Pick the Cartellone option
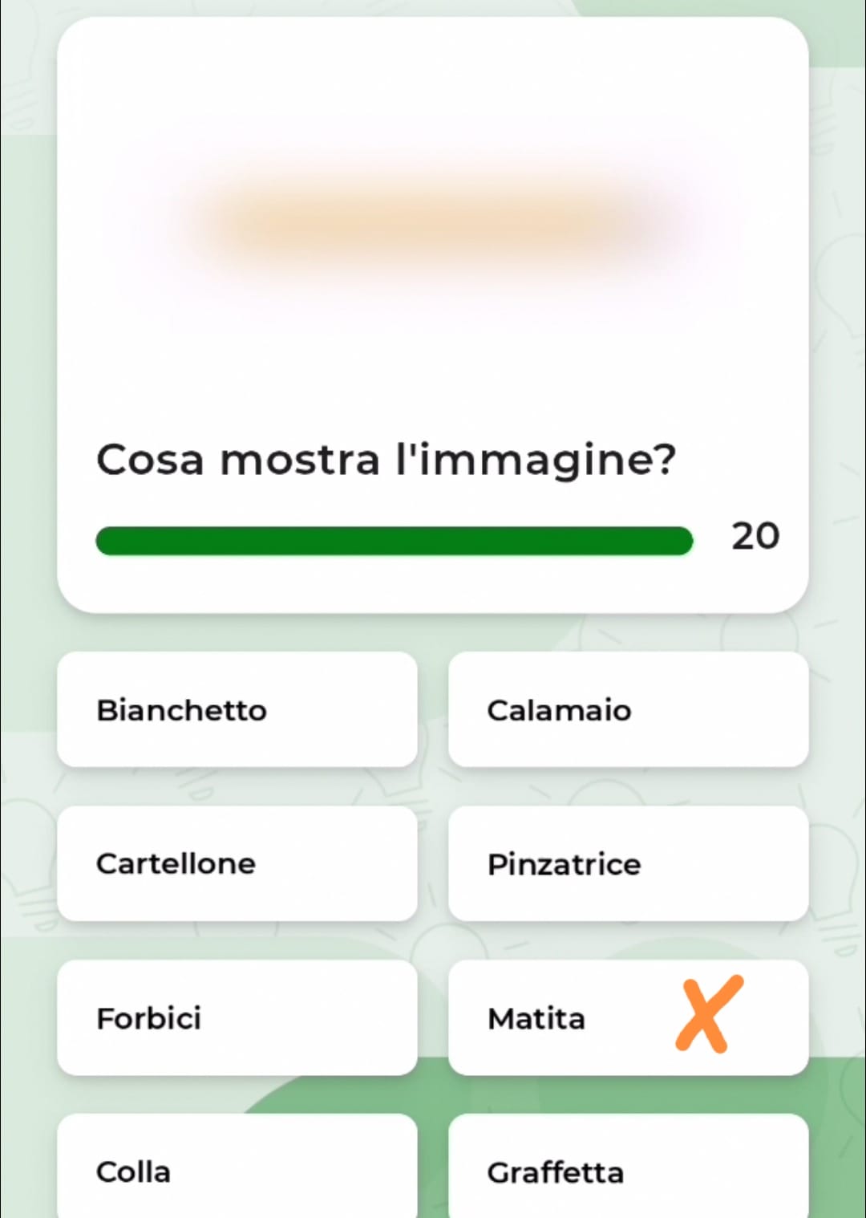 [237, 863]
